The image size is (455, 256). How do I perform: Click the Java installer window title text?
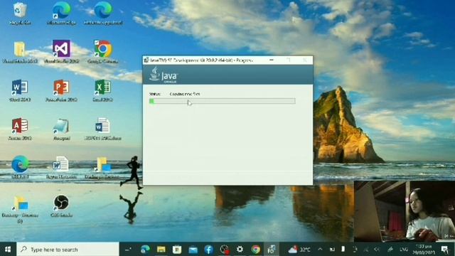pos(201,60)
